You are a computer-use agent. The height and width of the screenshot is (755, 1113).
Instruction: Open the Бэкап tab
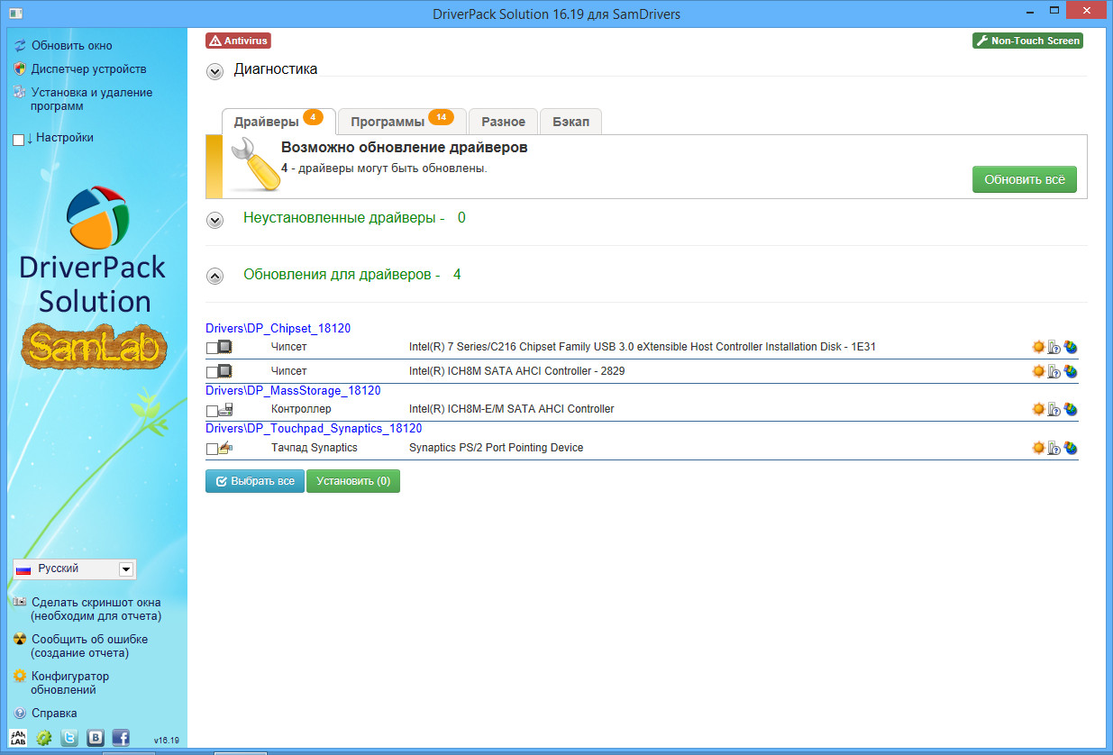coord(571,122)
